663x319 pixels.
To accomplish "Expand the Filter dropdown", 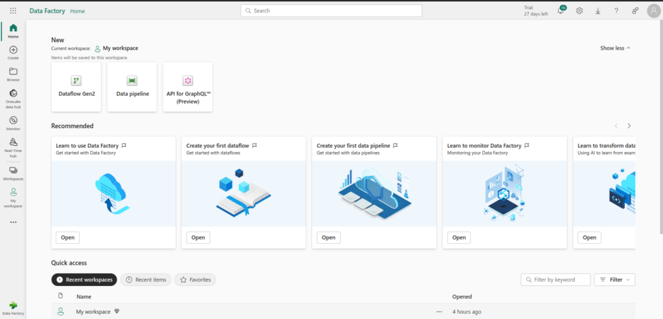I will (614, 280).
